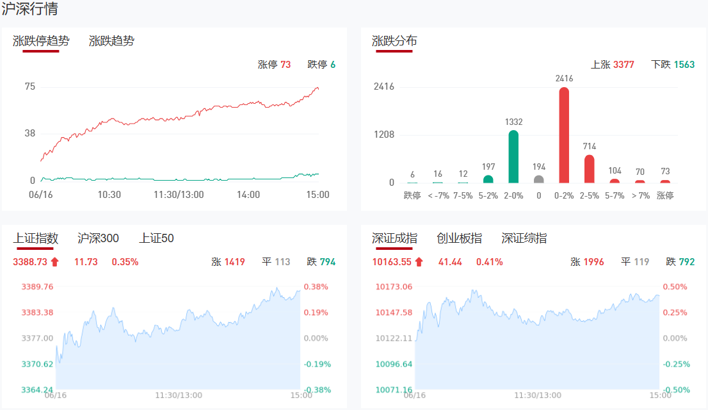The image size is (708, 410).
Task: Switch to the 涨跌趋势 tab
Action: pyautogui.click(x=112, y=41)
